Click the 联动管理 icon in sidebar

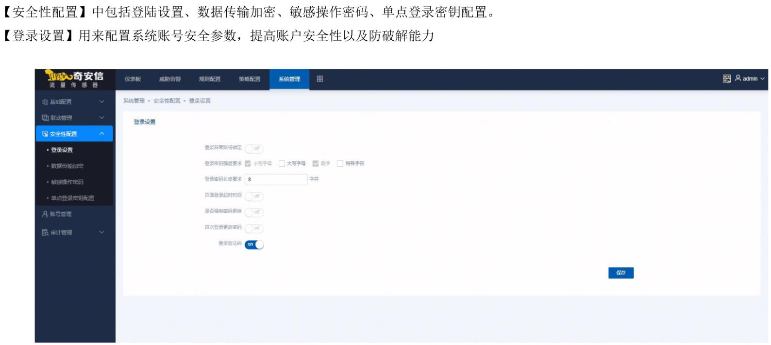(x=45, y=118)
